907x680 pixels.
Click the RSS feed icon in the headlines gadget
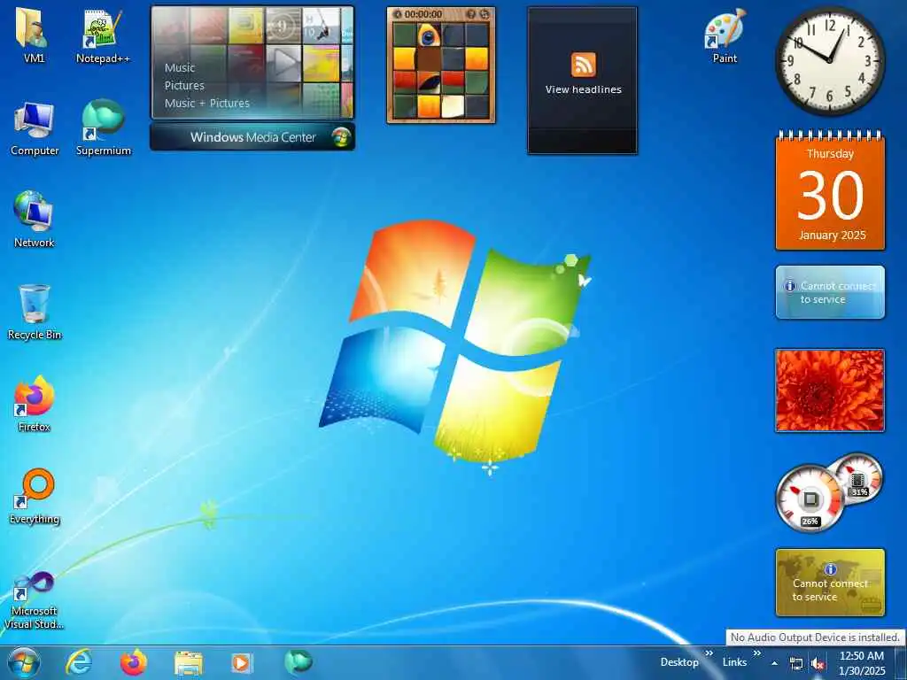point(583,64)
